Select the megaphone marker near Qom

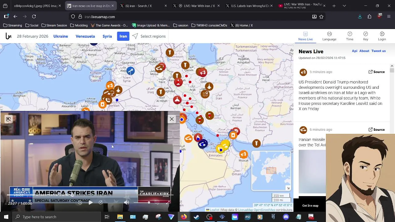(202, 73)
